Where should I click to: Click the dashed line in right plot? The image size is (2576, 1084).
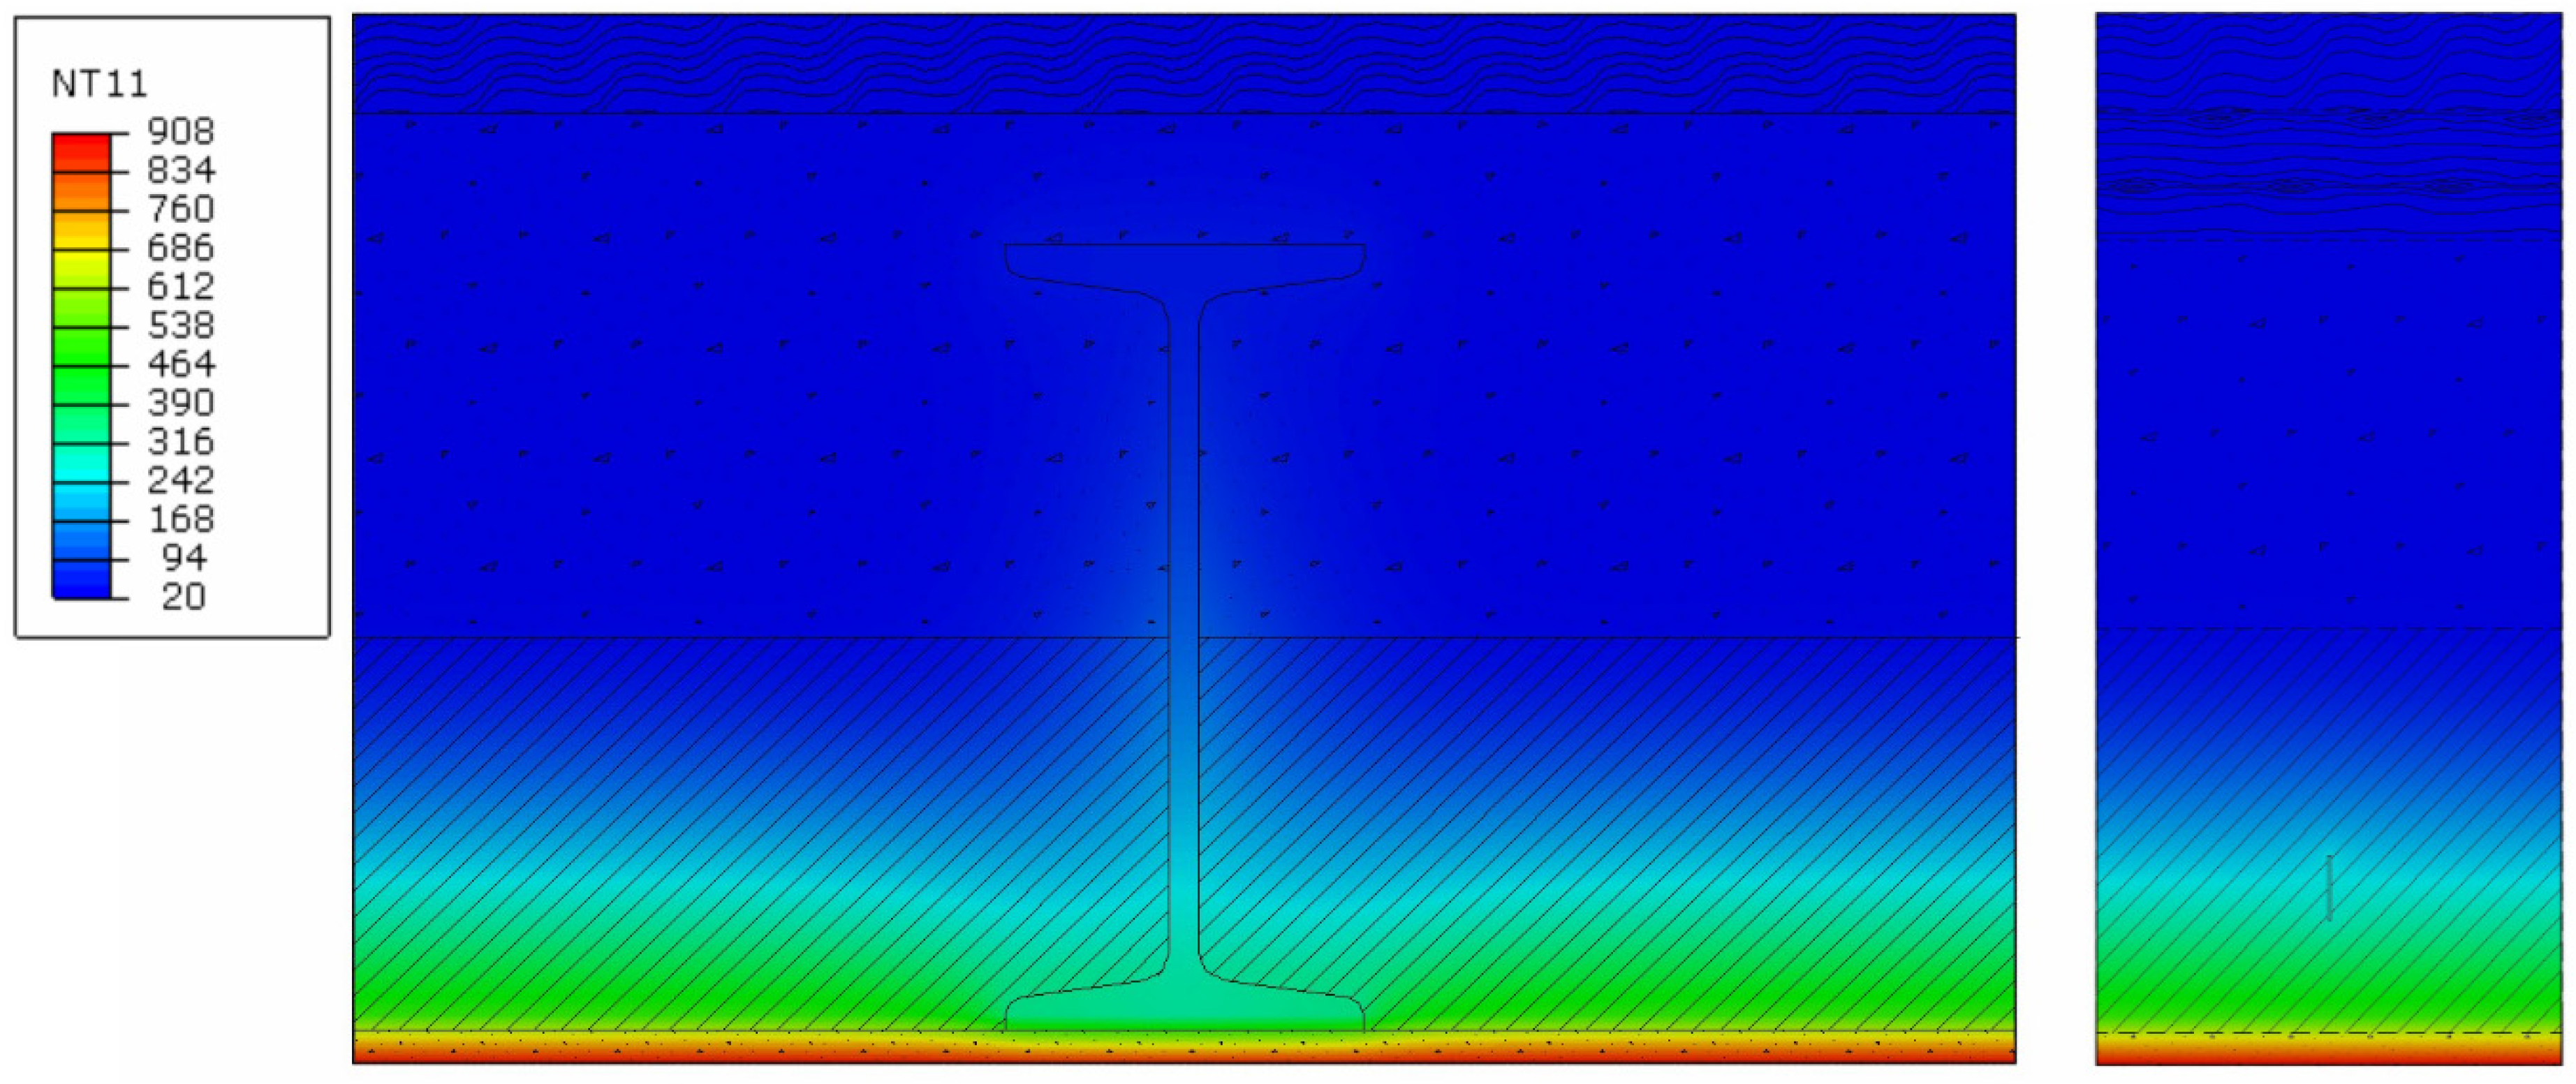point(2329,1032)
